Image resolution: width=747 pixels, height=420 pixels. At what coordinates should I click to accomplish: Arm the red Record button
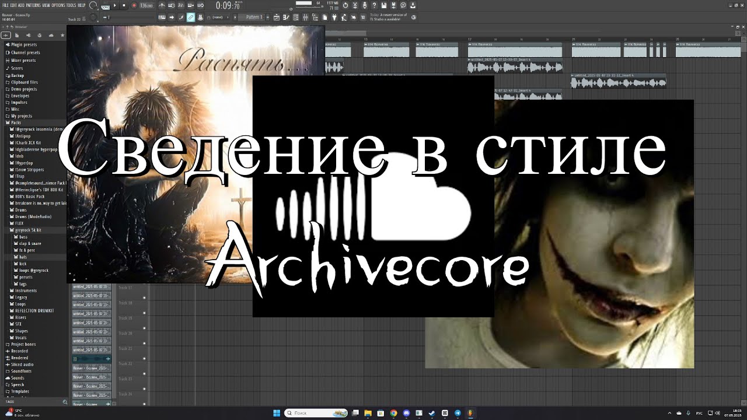(134, 5)
